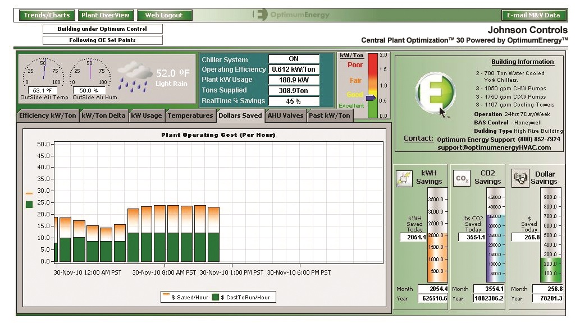Click the Following OE Set Points status box
This screenshot has height=324, width=580.
coord(102,40)
